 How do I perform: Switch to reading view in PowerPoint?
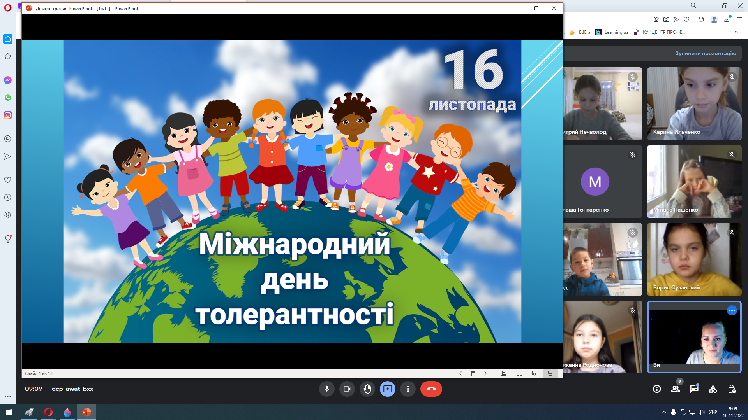535,373
